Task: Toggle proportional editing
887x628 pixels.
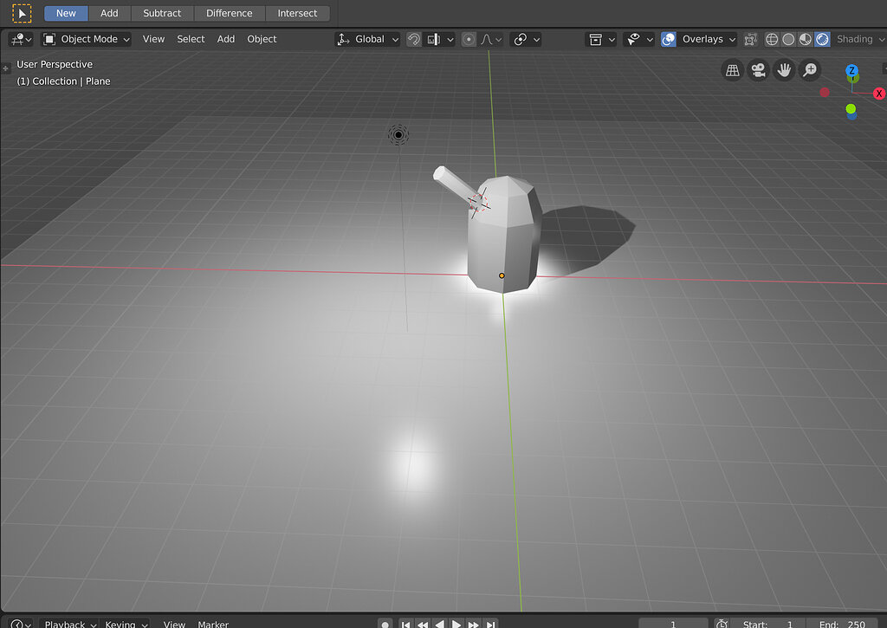Action: (469, 39)
